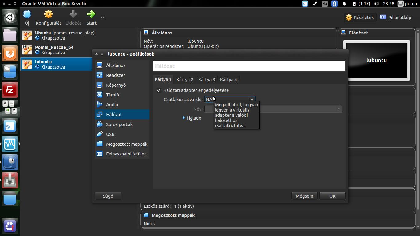Open the disabled Név combo box arrow
This screenshot has width=420, height=236.
[339, 109]
